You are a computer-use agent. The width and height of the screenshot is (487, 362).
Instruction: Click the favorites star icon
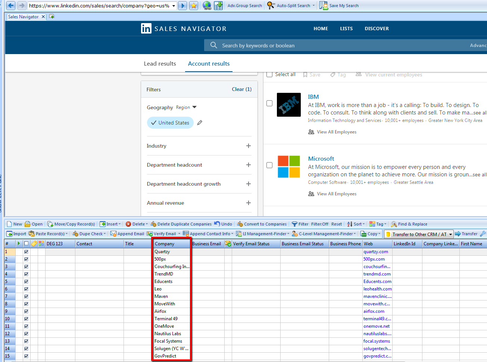(194, 6)
